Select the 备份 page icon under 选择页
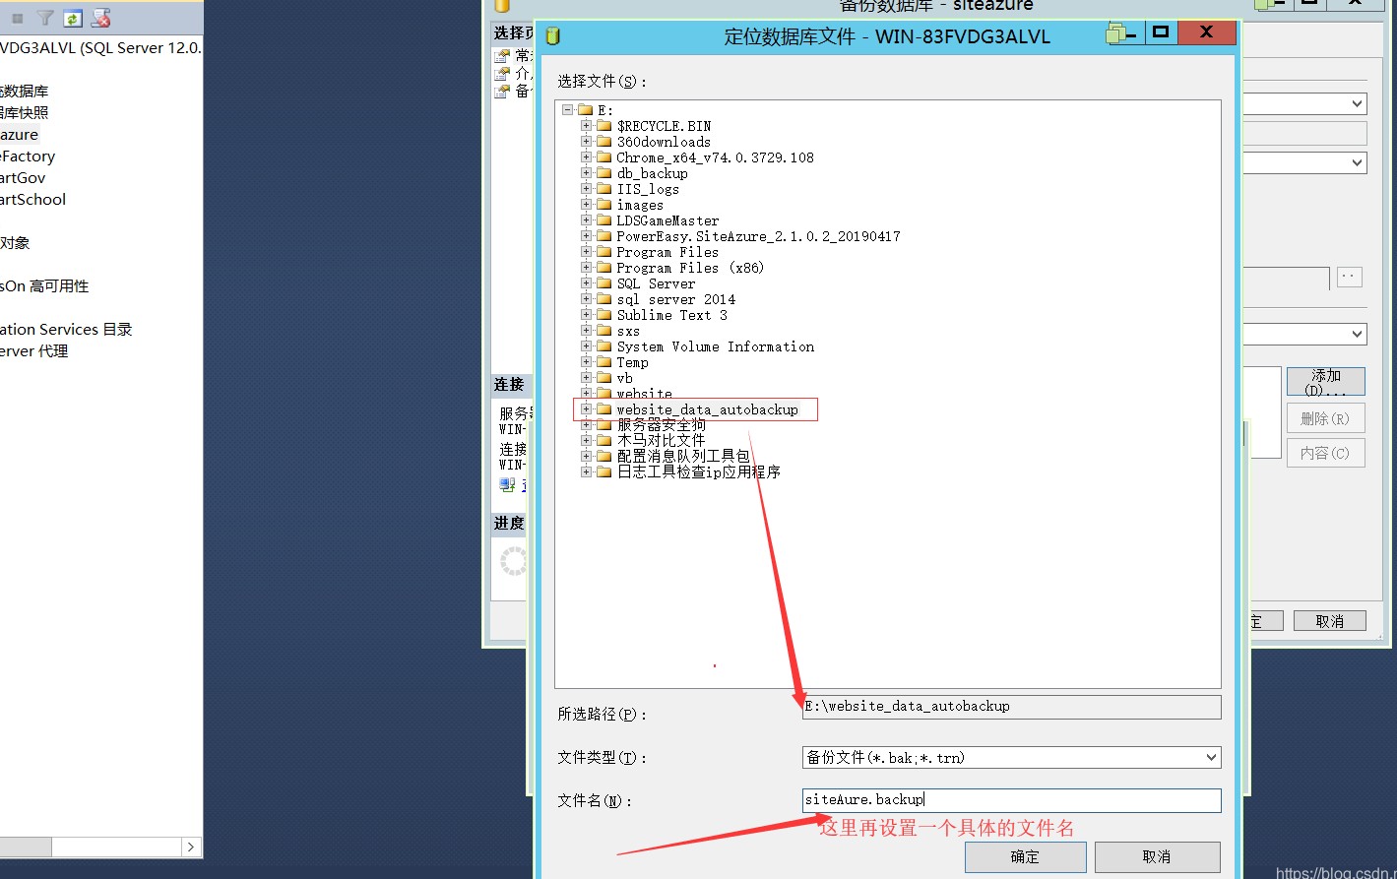Image resolution: width=1397 pixels, height=879 pixels. [500, 91]
